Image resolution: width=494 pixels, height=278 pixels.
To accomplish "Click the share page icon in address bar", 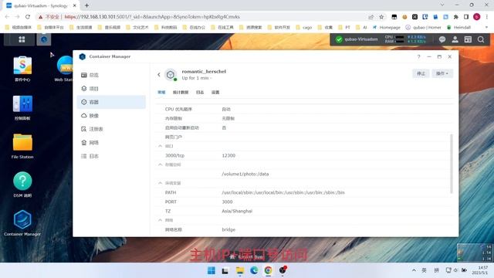I will [370, 17].
